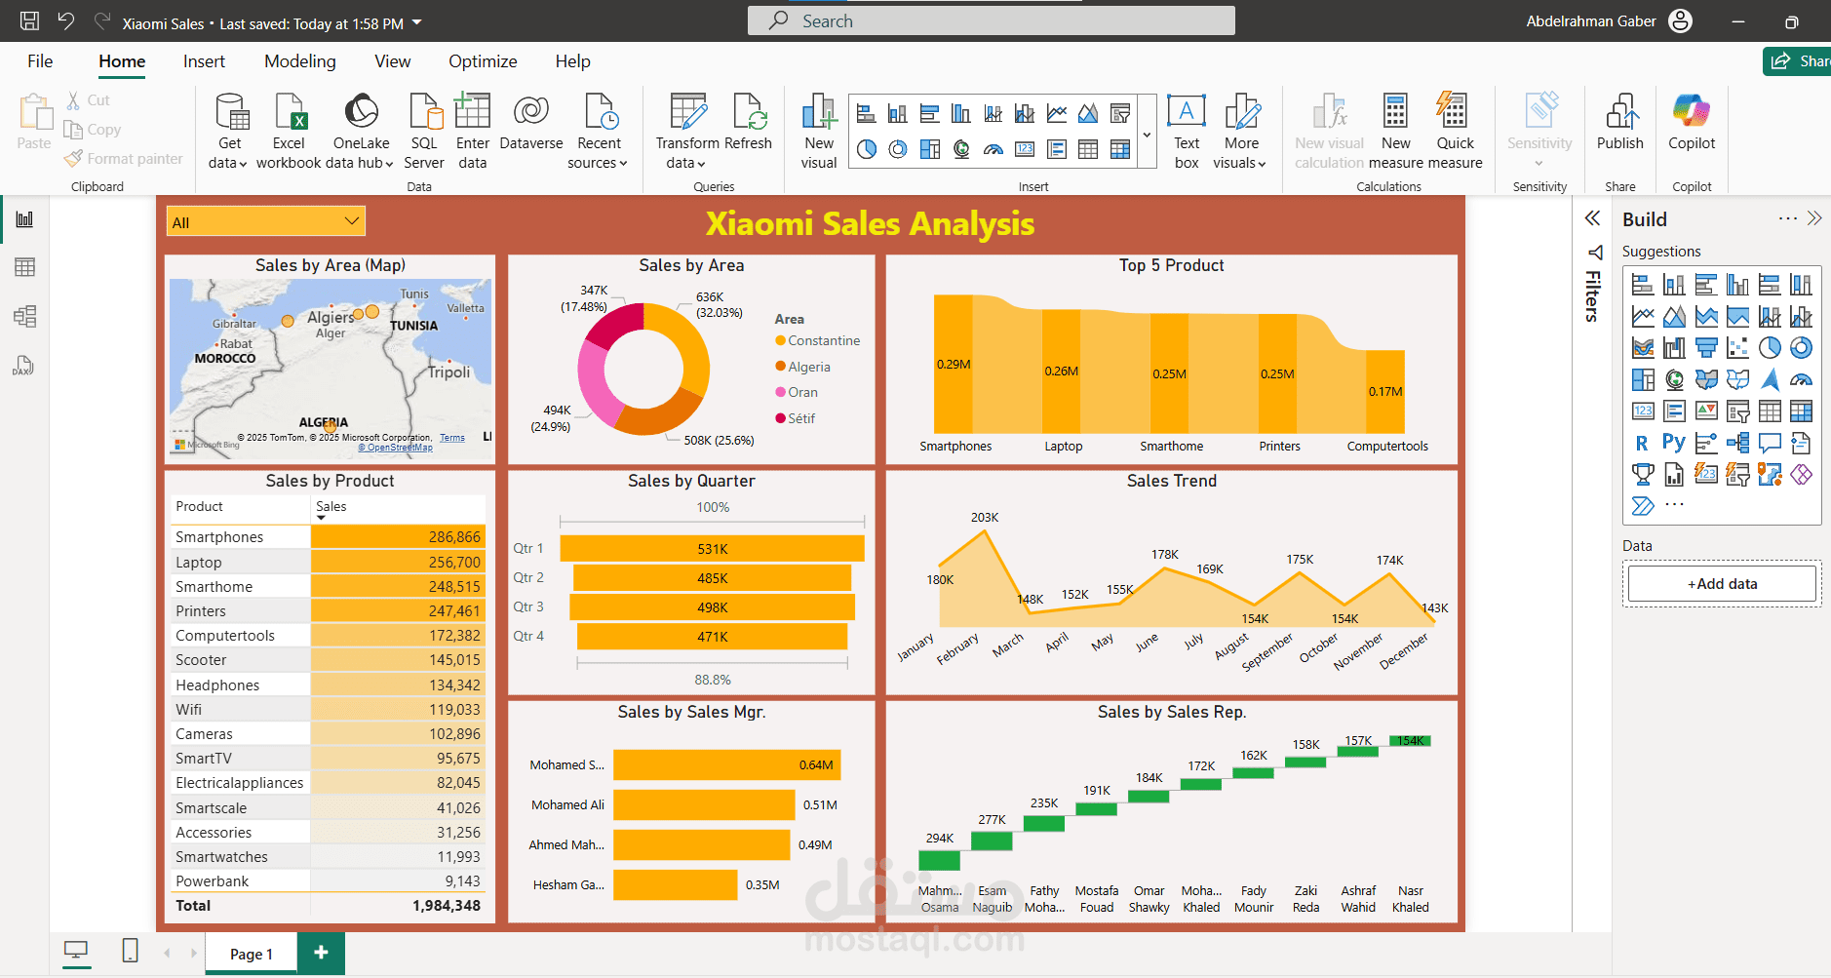Open the Model view in the left sidebar

(24, 316)
